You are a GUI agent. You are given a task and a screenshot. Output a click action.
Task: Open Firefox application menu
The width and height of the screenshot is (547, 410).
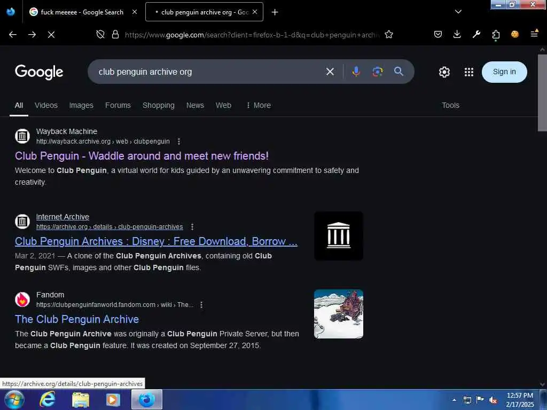point(534,34)
